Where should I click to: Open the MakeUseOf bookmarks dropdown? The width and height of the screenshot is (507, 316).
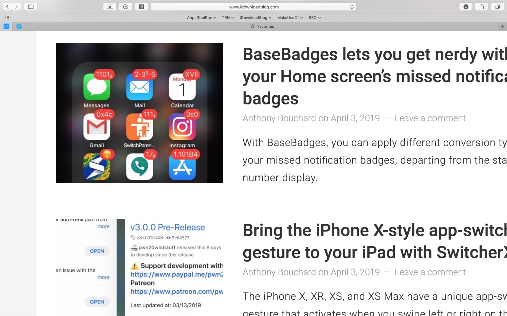(290, 18)
